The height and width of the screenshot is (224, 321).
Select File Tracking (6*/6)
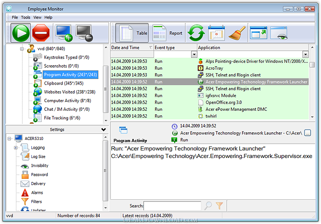(62, 118)
